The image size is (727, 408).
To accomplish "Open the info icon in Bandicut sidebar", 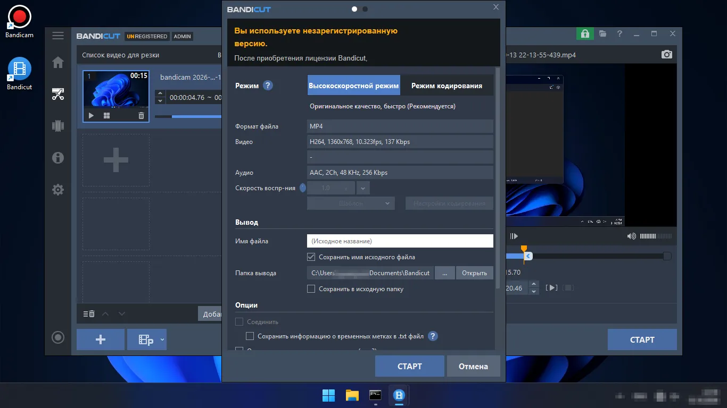I will pos(58,158).
